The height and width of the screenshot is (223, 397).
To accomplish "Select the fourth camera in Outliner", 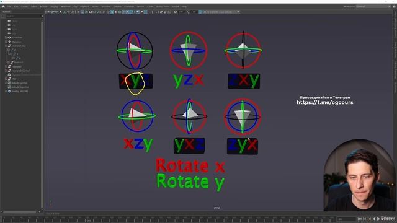I will tap(12, 33).
